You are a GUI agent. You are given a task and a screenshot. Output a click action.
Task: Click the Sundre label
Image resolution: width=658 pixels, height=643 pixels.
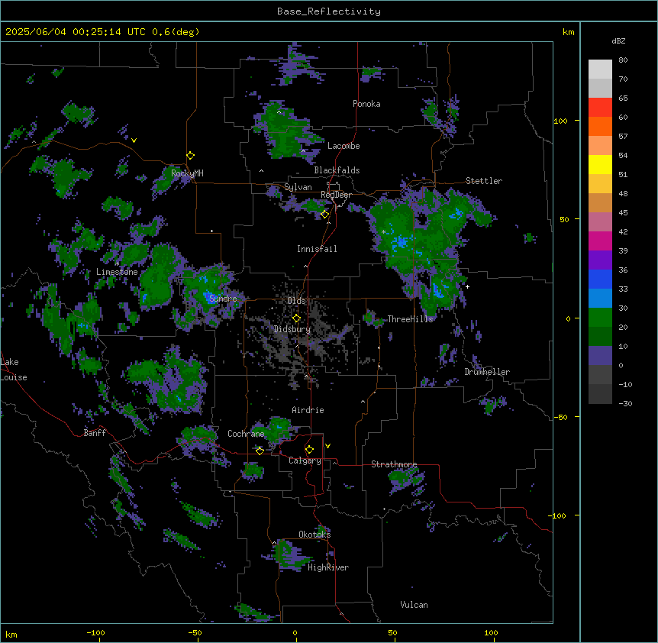click(x=223, y=299)
